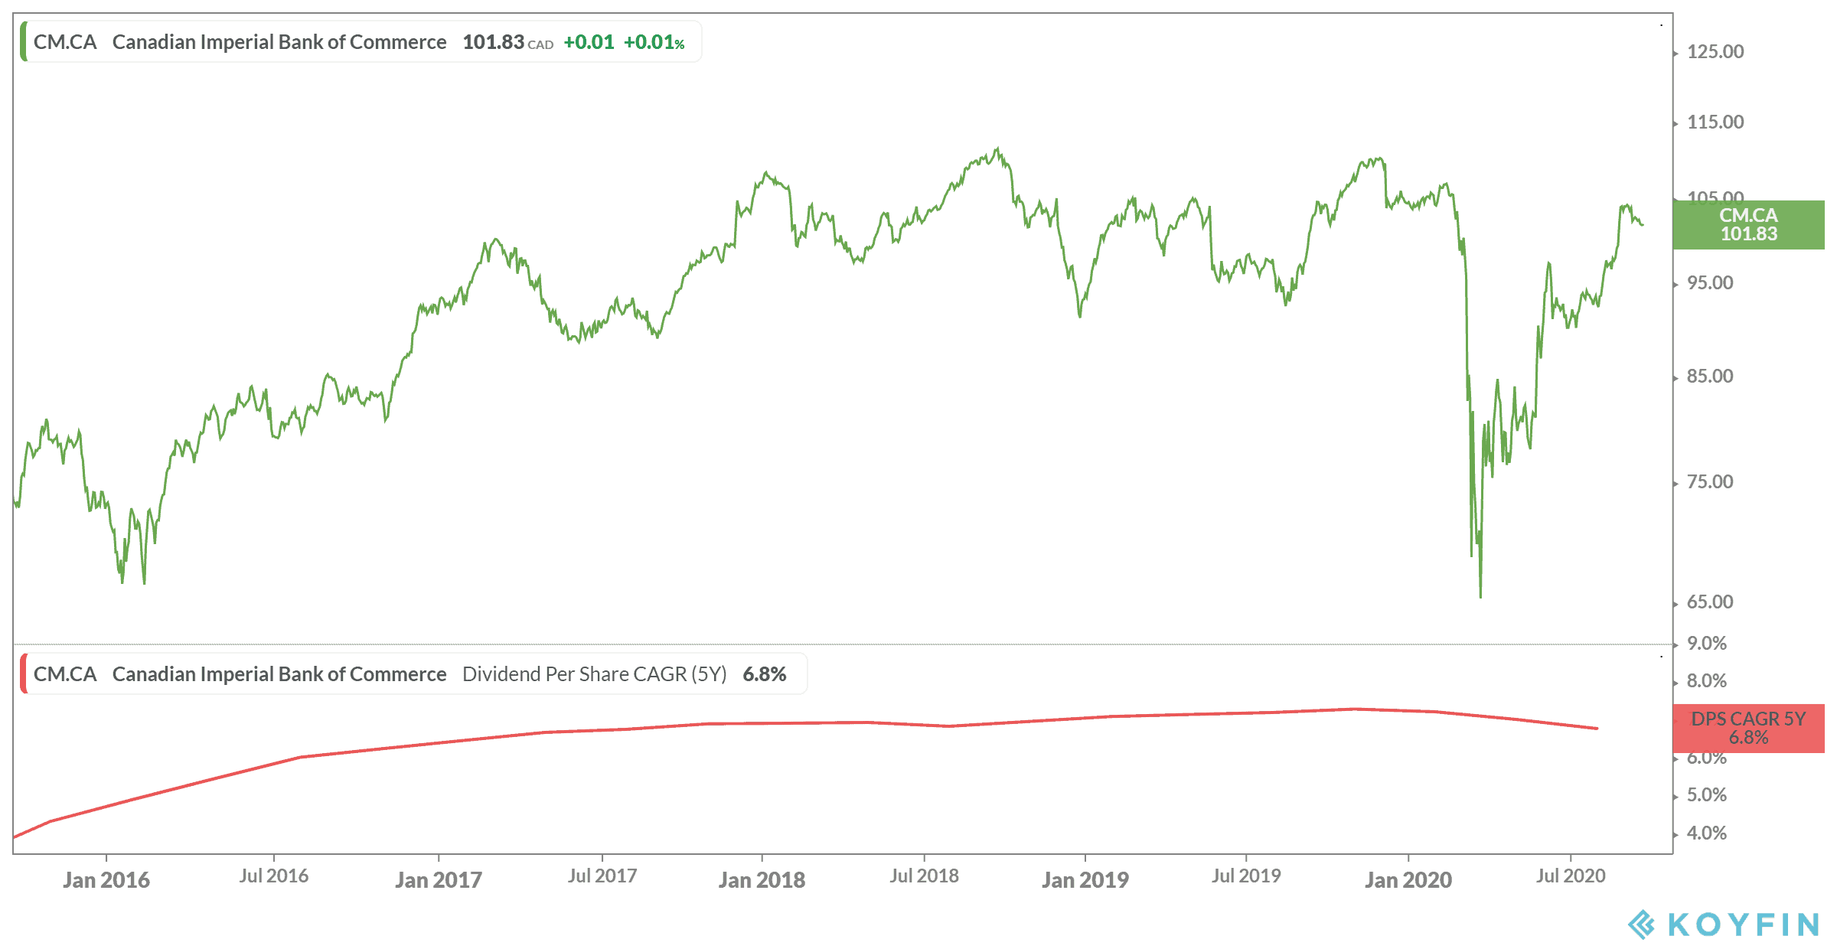Click the KOYFIN watermark text

tap(1744, 925)
